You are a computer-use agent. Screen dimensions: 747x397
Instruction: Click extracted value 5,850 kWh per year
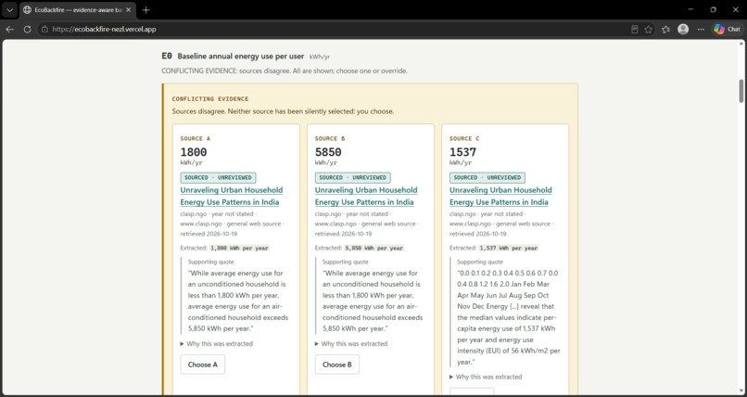[x=374, y=249]
